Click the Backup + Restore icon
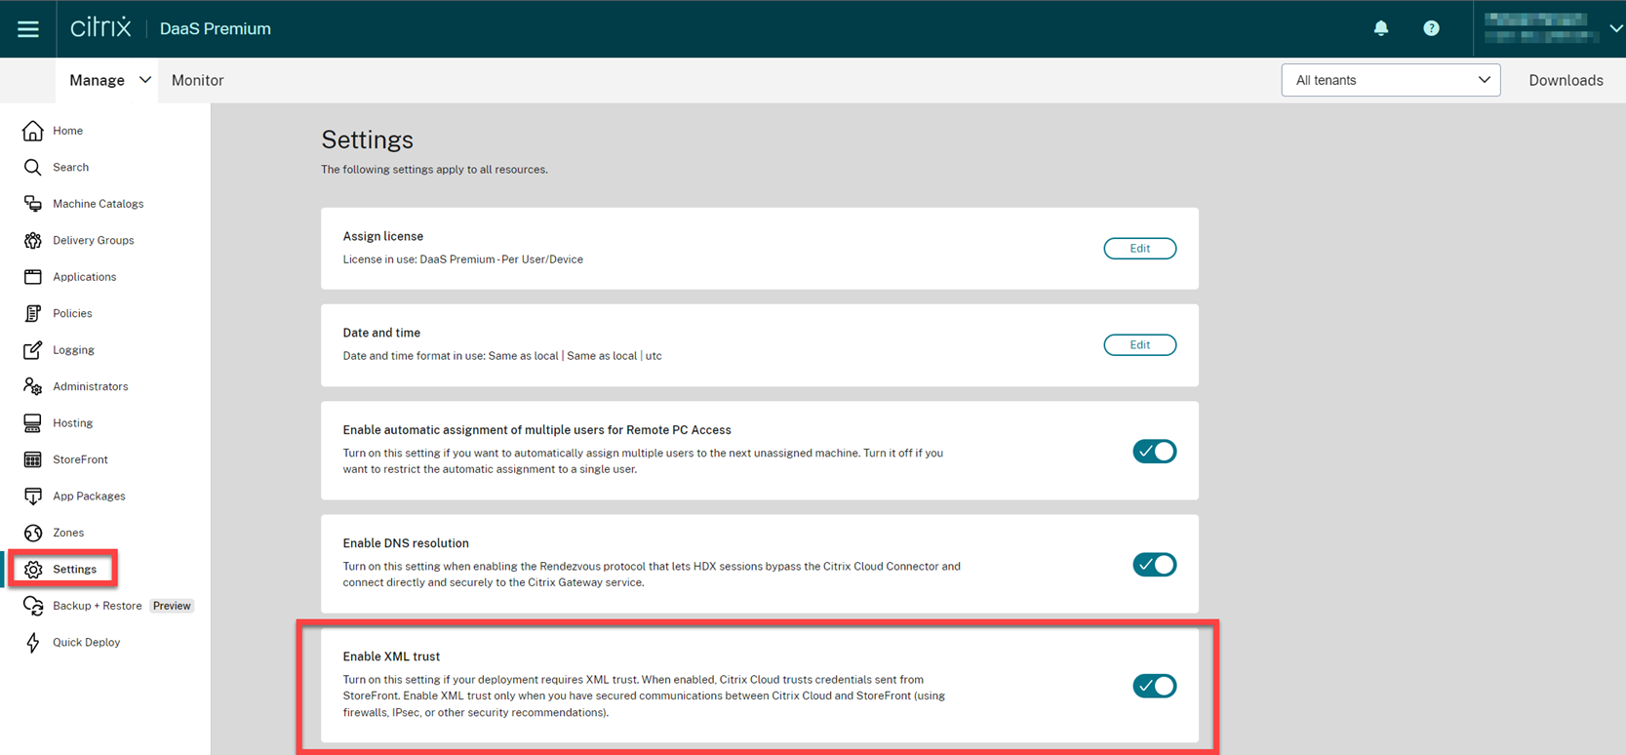The width and height of the screenshot is (1626, 755). coord(33,606)
